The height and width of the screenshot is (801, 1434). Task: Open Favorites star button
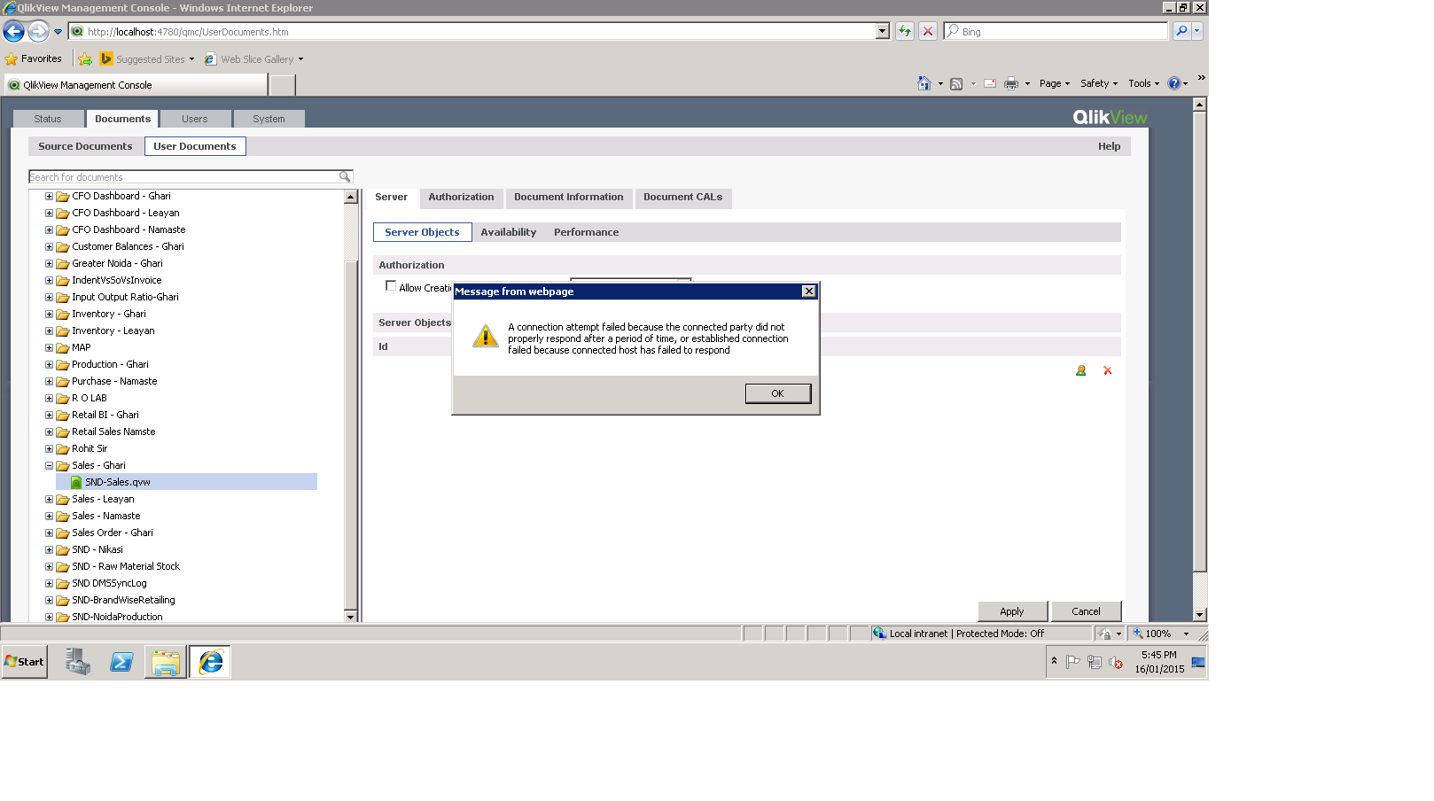(x=34, y=59)
